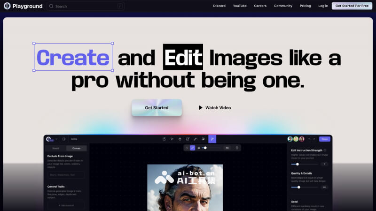Click the Edit Instruction Strength slider
376x211 pixels.
click(x=304, y=164)
